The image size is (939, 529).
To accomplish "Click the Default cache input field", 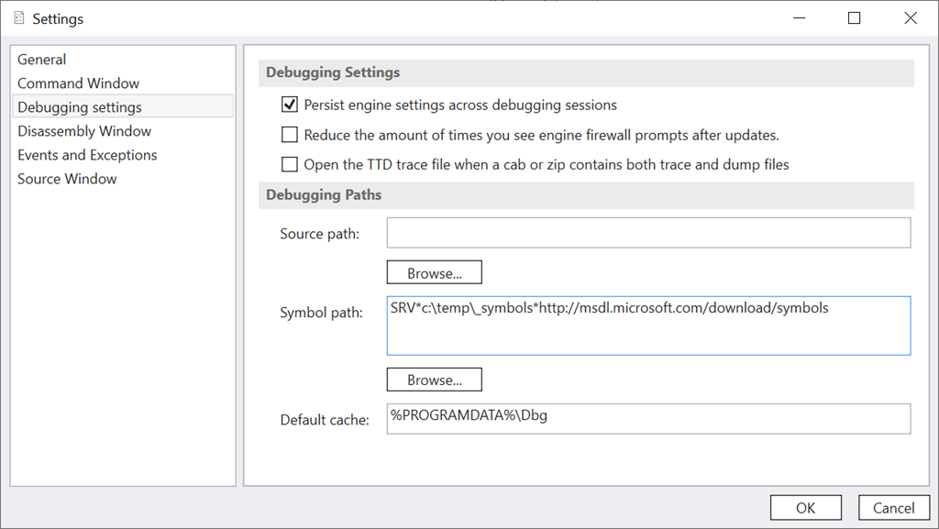I will pos(648,418).
